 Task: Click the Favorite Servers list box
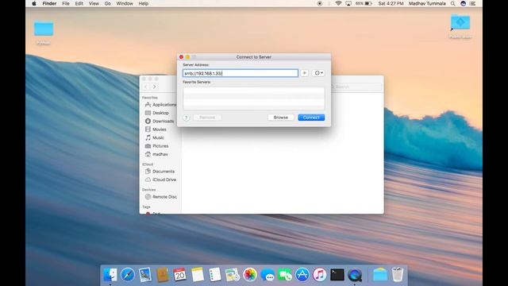point(254,99)
